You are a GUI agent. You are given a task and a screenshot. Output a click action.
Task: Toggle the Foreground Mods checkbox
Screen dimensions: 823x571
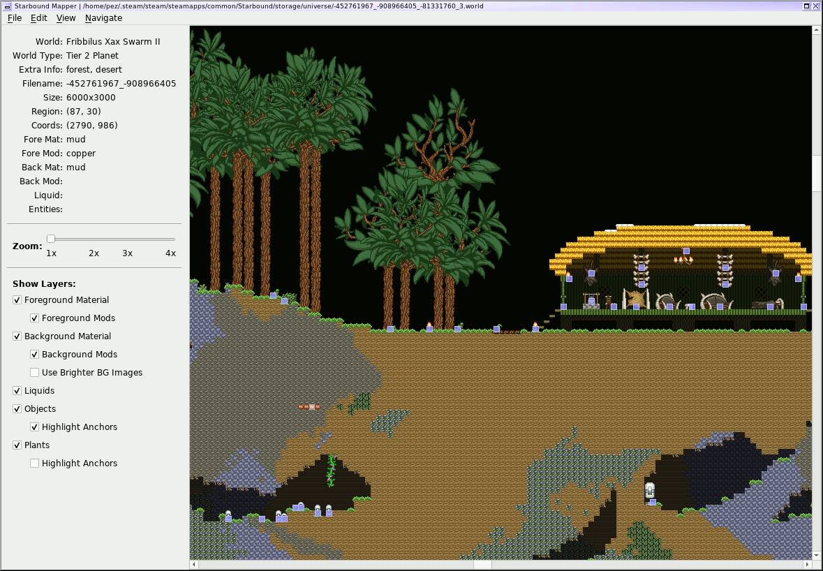35,318
